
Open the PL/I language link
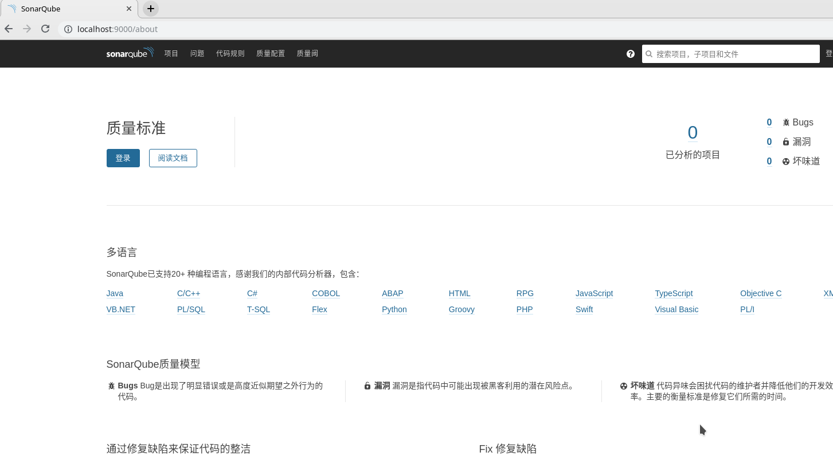[748, 309]
